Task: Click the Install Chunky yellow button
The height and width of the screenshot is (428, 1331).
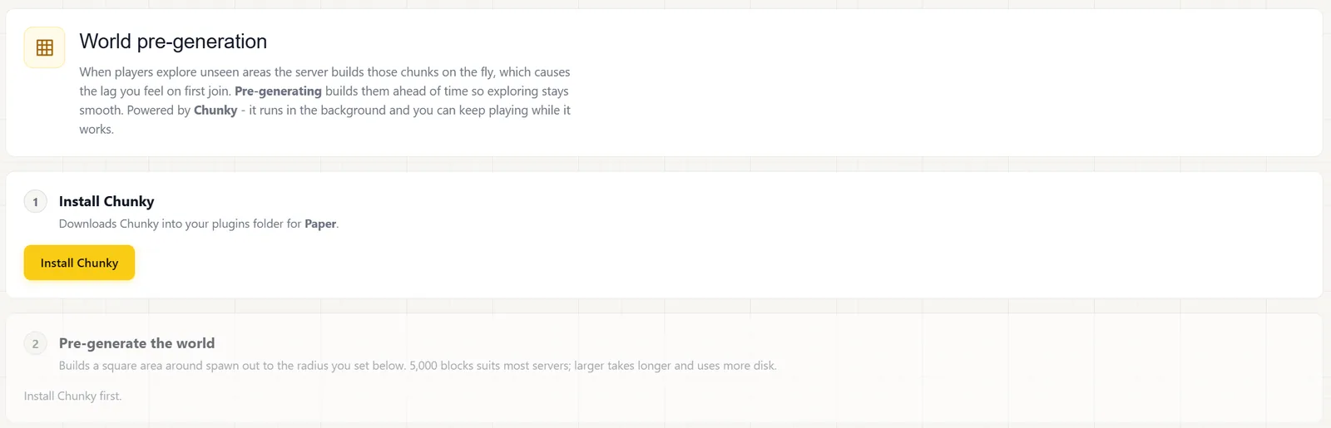Action: click(79, 263)
